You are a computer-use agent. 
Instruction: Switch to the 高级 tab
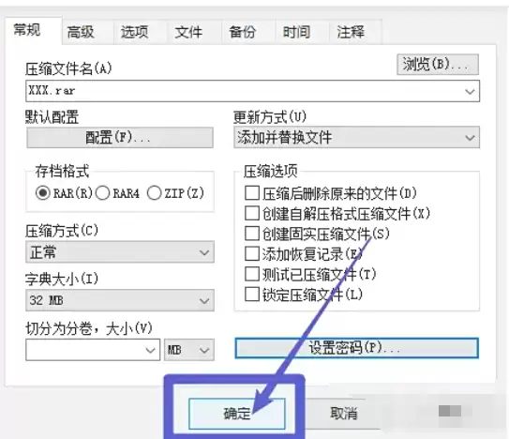(81, 32)
